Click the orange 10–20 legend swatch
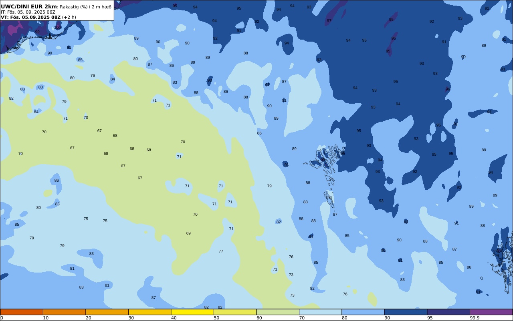This screenshot has width=513, height=321. click(x=64, y=312)
